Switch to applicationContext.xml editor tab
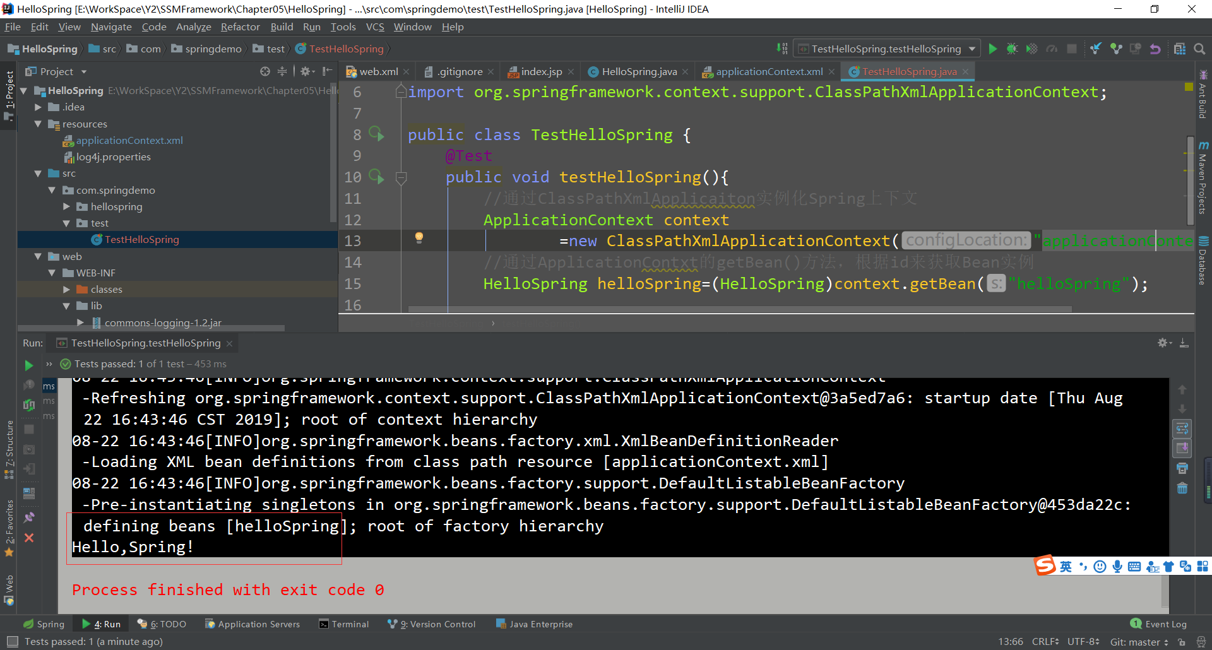This screenshot has width=1212, height=650. 769,71
